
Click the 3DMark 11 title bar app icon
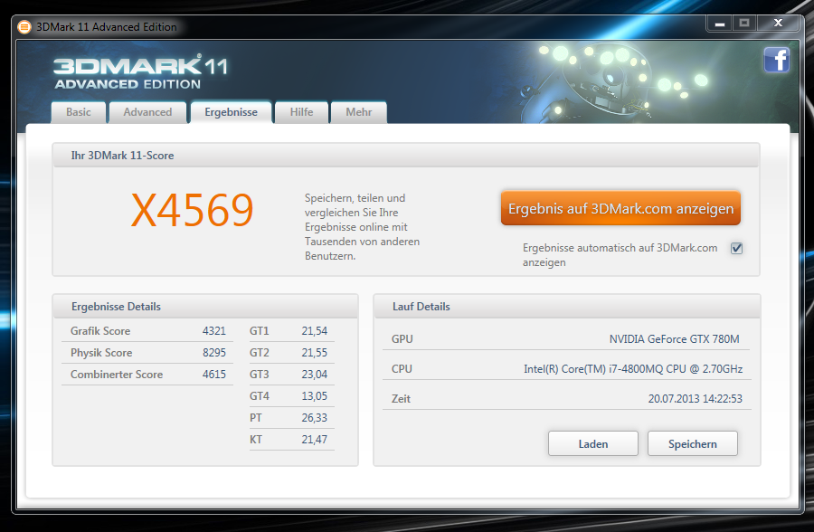[x=24, y=27]
